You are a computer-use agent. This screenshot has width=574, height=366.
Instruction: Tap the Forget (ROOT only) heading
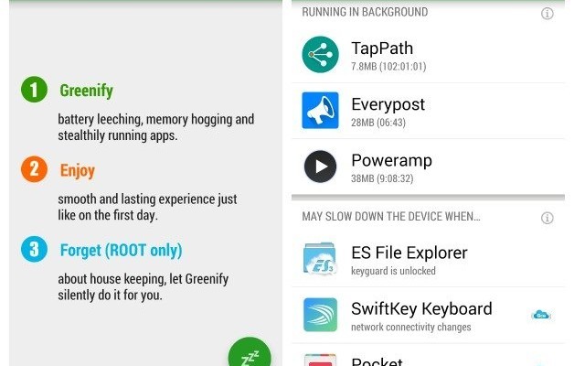coord(121,251)
